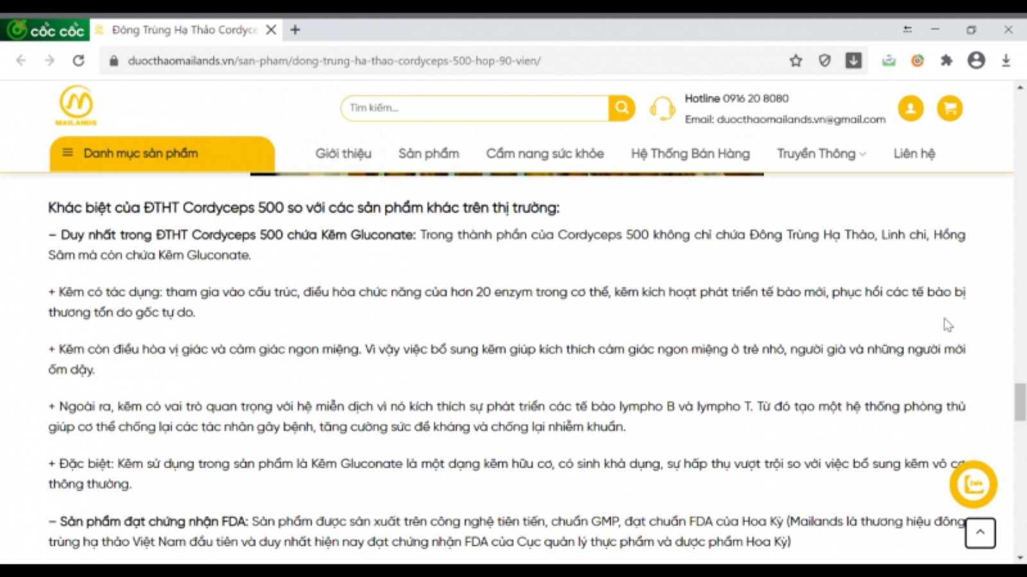Screen dimensions: 1027x577
Task: Open the Zalo chat bubble
Action: click(x=973, y=485)
